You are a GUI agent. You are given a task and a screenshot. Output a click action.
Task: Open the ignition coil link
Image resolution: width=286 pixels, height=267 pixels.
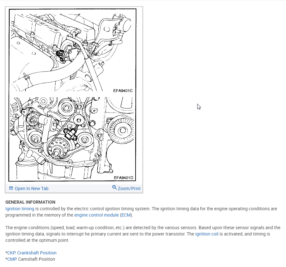coord(207,234)
